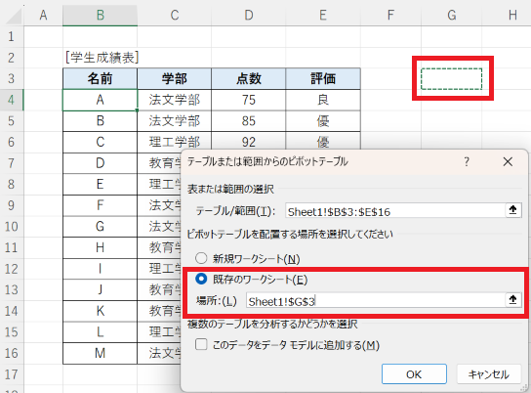Image resolution: width=531 pixels, height=393 pixels.
Task: Click the score cell 75
Action: pyautogui.click(x=249, y=100)
